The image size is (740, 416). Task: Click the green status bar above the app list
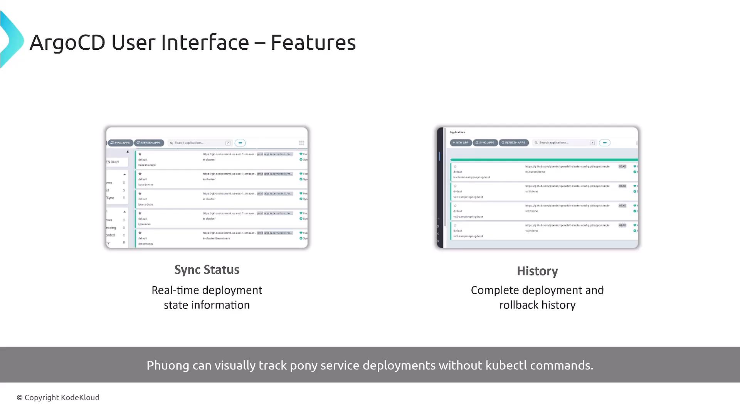pyautogui.click(x=544, y=159)
